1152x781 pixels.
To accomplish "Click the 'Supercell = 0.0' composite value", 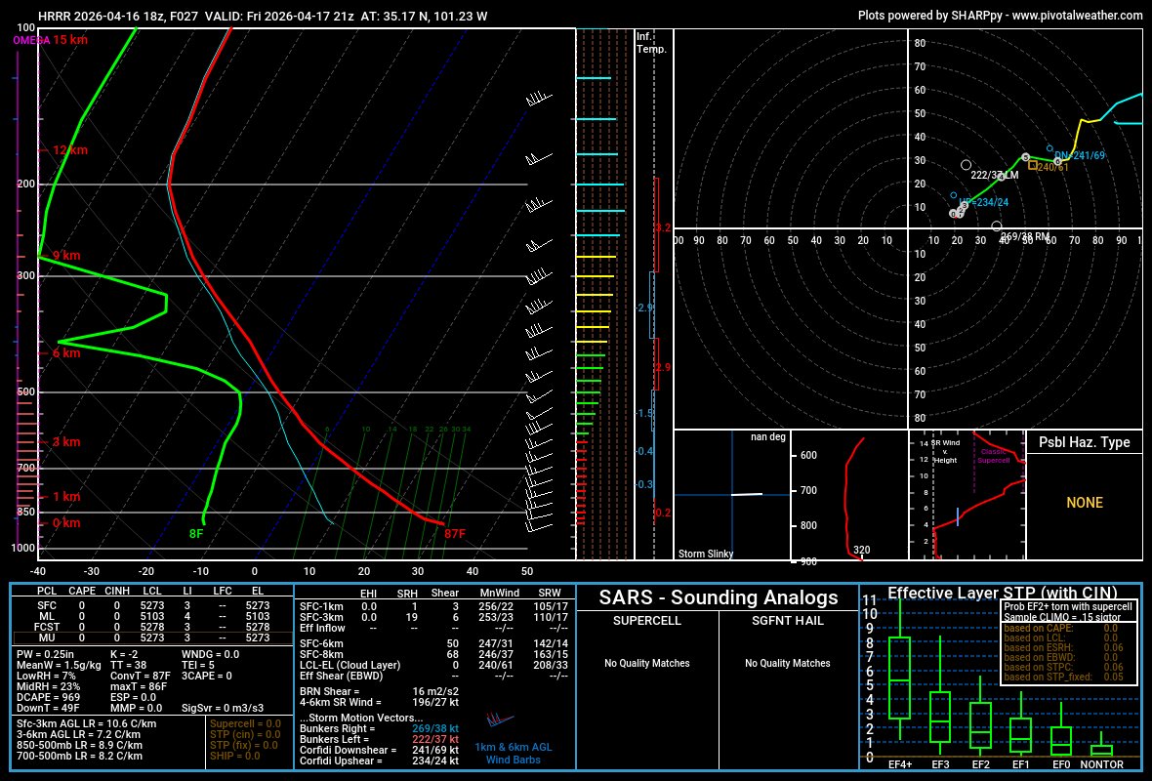I will [x=245, y=723].
